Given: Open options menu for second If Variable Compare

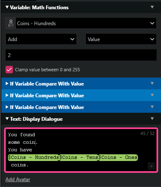Looking at the screenshot, I should [x=152, y=95].
